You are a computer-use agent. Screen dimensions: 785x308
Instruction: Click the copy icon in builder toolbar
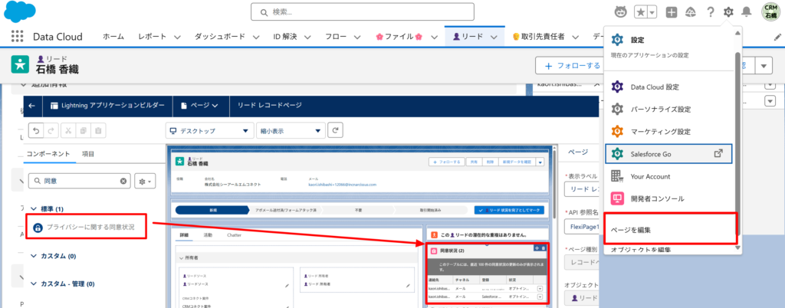(83, 130)
